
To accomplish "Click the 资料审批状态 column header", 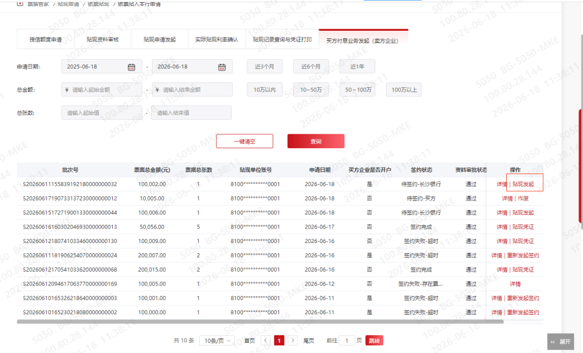I will pyautogui.click(x=471, y=170).
